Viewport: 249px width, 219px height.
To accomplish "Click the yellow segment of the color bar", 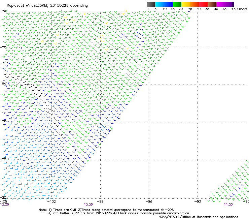I will tap(186, 4).
